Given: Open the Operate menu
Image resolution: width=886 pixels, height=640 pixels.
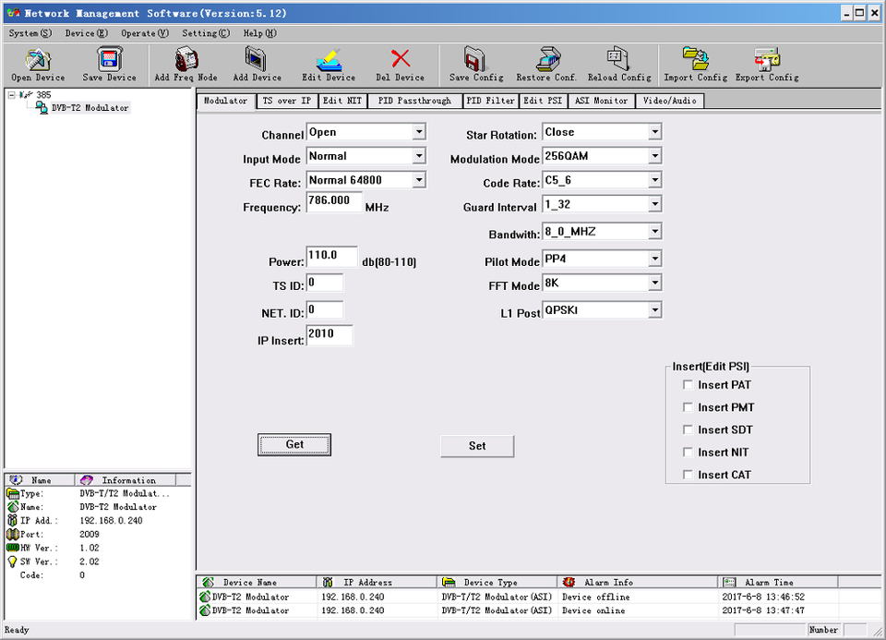Looking at the screenshot, I should tap(145, 33).
